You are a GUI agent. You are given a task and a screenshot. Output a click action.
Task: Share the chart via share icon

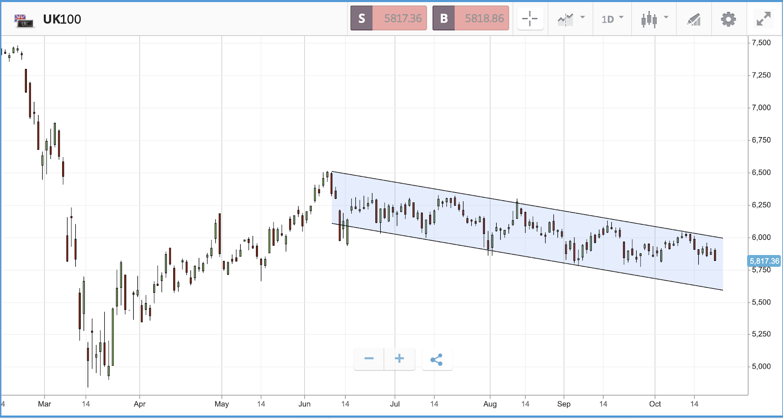437,359
